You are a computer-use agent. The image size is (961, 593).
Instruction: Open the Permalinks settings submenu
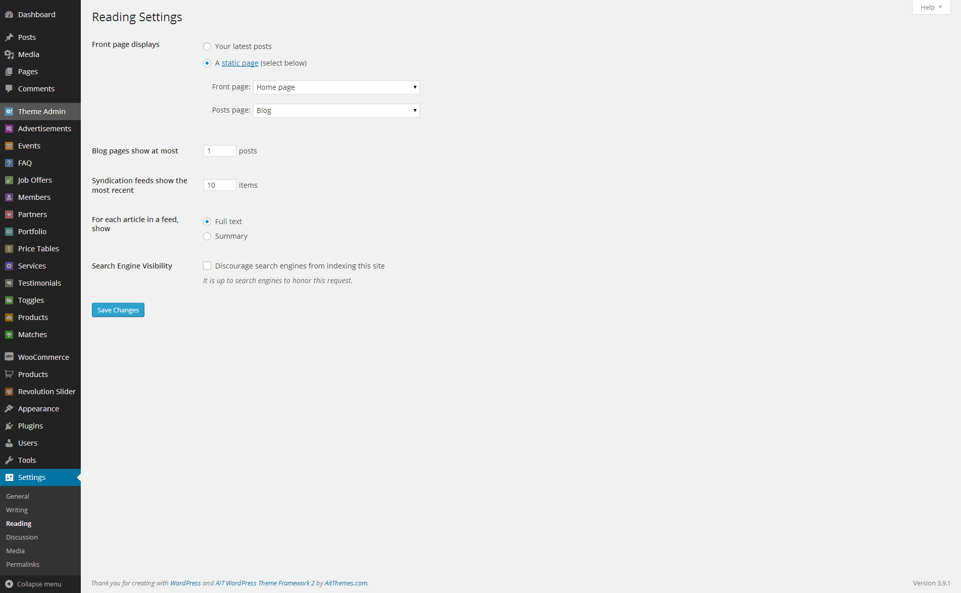[x=23, y=565]
